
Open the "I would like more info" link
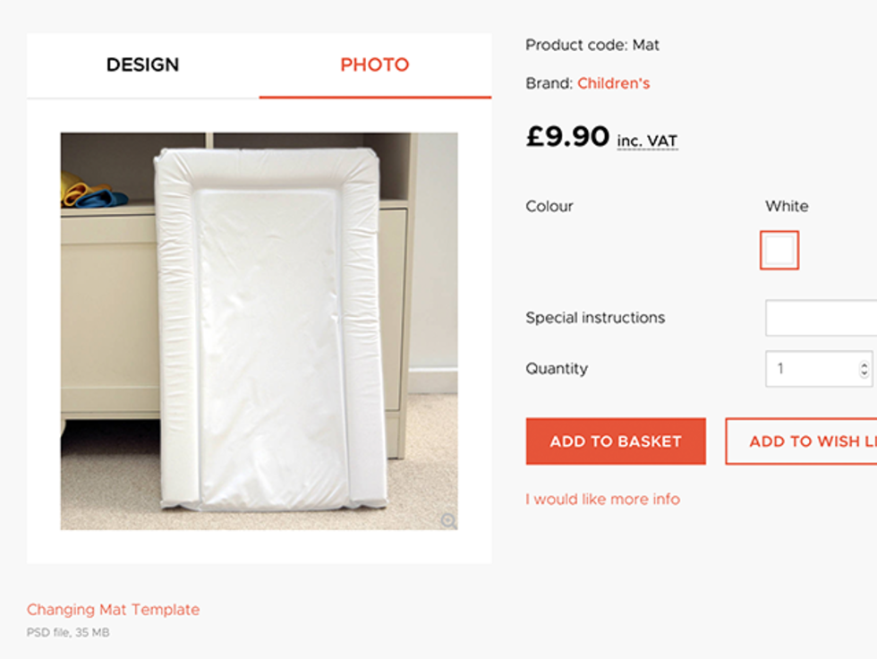[x=602, y=499]
